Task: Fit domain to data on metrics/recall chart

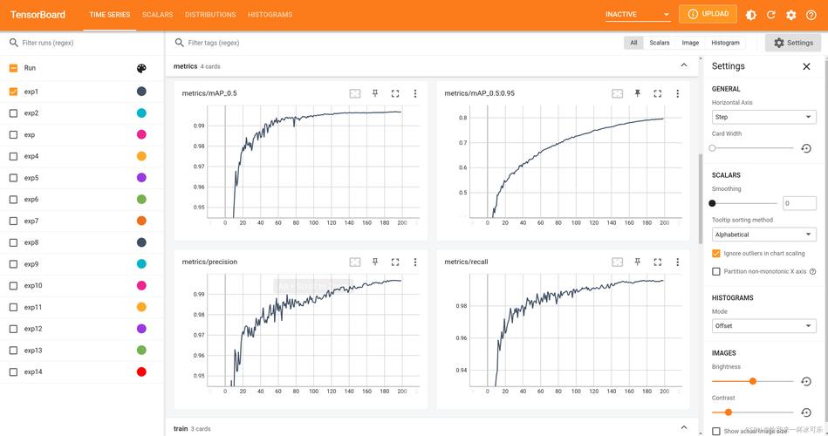Action: point(618,262)
